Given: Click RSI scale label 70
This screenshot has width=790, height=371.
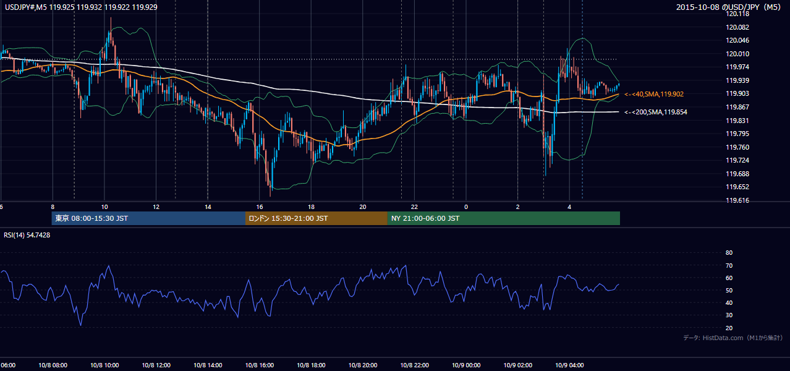Looking at the screenshot, I should click(x=729, y=265).
